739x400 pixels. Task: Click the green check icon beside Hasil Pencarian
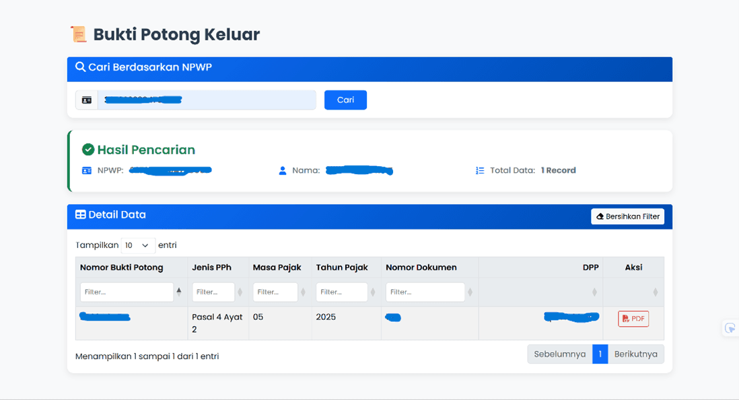click(x=89, y=149)
